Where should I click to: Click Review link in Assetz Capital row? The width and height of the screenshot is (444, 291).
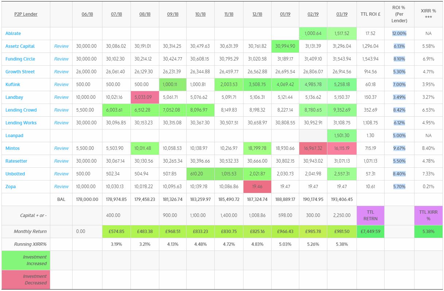[x=61, y=46]
